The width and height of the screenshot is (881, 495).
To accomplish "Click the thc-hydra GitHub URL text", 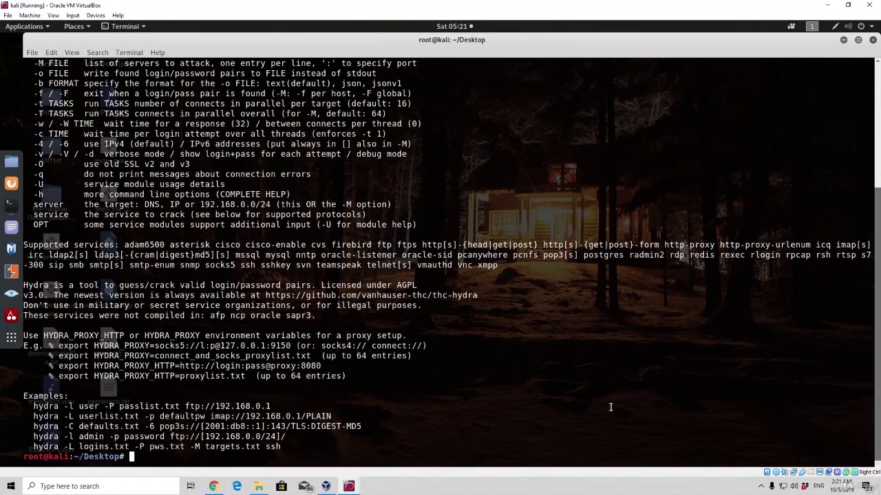I will pyautogui.click(x=371, y=295).
